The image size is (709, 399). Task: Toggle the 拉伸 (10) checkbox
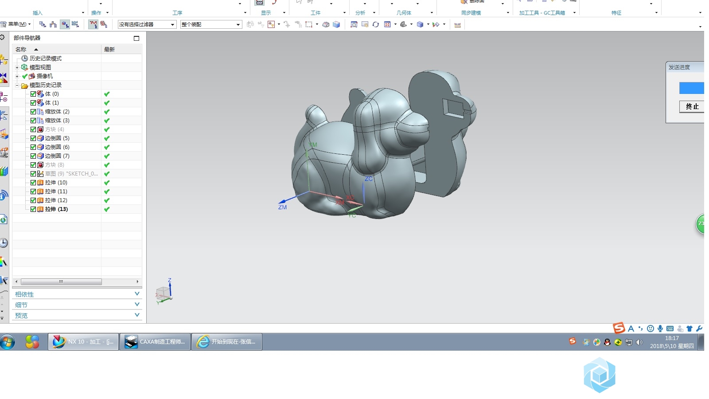coord(33,183)
